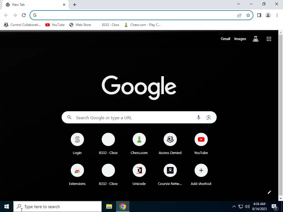Open the YouTube bookmark in bookmarks bar

(55, 25)
